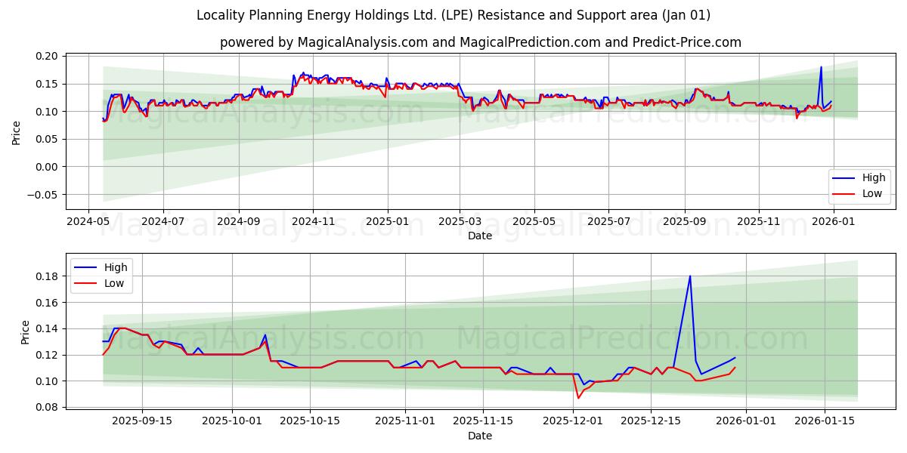Click the top chart x-axis label '2026-01'
907x453 pixels.
click(834, 222)
